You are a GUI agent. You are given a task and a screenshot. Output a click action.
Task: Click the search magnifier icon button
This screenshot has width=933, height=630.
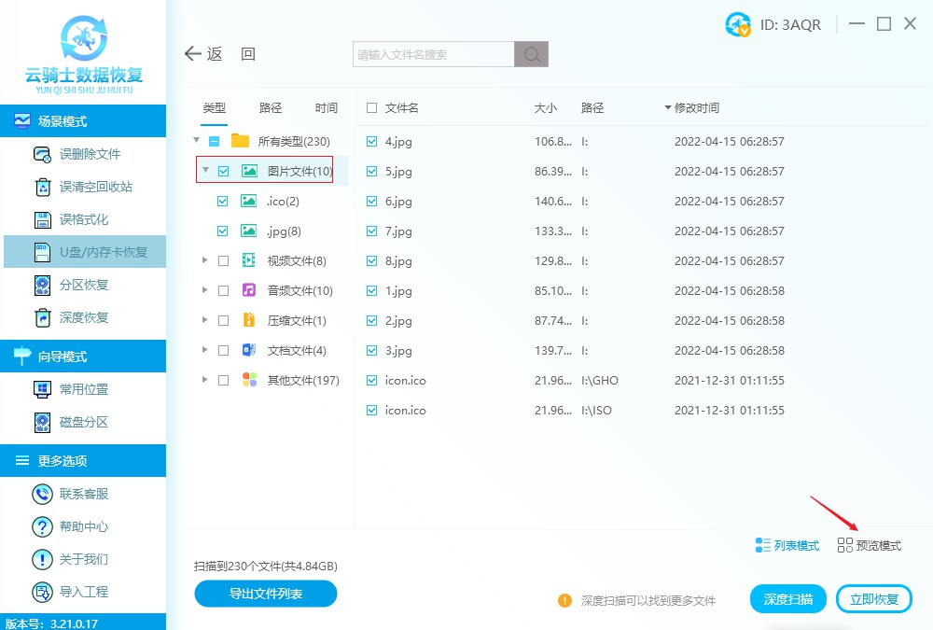coord(531,55)
